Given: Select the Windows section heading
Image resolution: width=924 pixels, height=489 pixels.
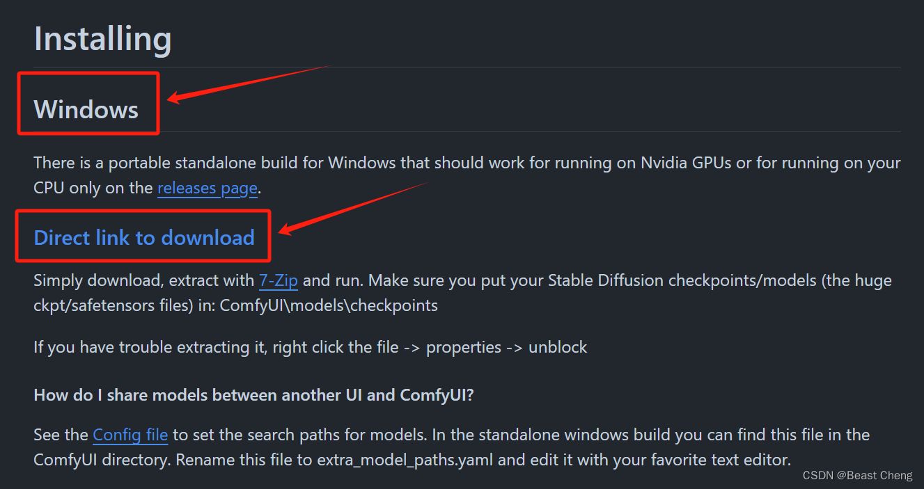Looking at the screenshot, I should tap(86, 109).
